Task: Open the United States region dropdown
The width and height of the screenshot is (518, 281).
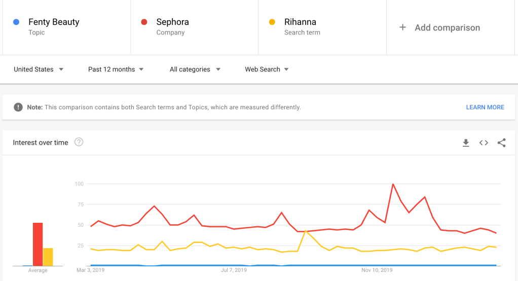Action: (39, 69)
